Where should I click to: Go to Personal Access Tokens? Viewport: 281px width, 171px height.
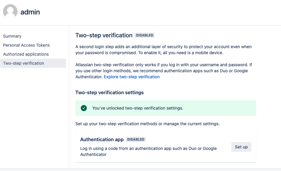26,45
